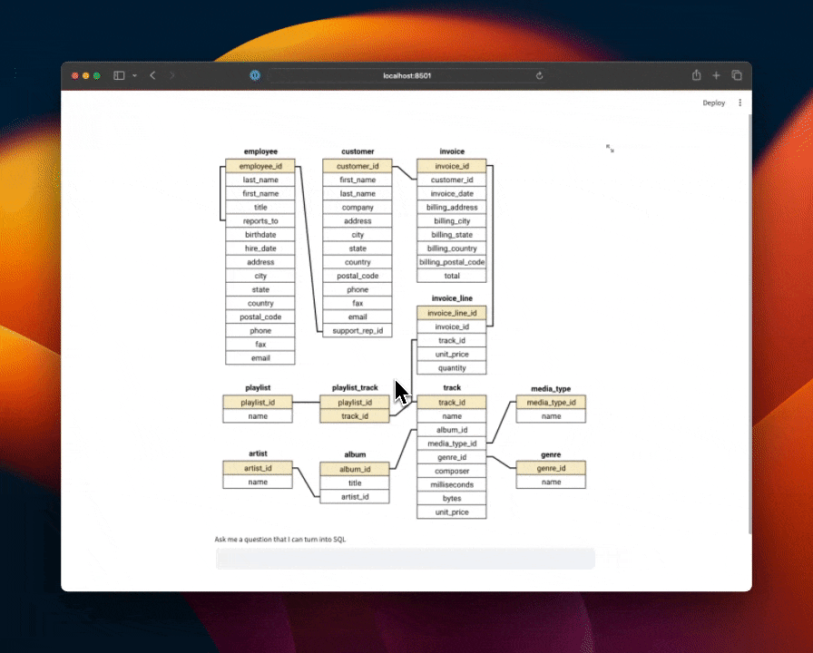813x653 pixels.
Task: Open the sidebar options chevron dropdown
Action: click(x=133, y=75)
